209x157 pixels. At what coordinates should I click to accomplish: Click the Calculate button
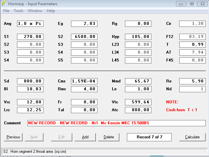pyautogui.click(x=192, y=137)
